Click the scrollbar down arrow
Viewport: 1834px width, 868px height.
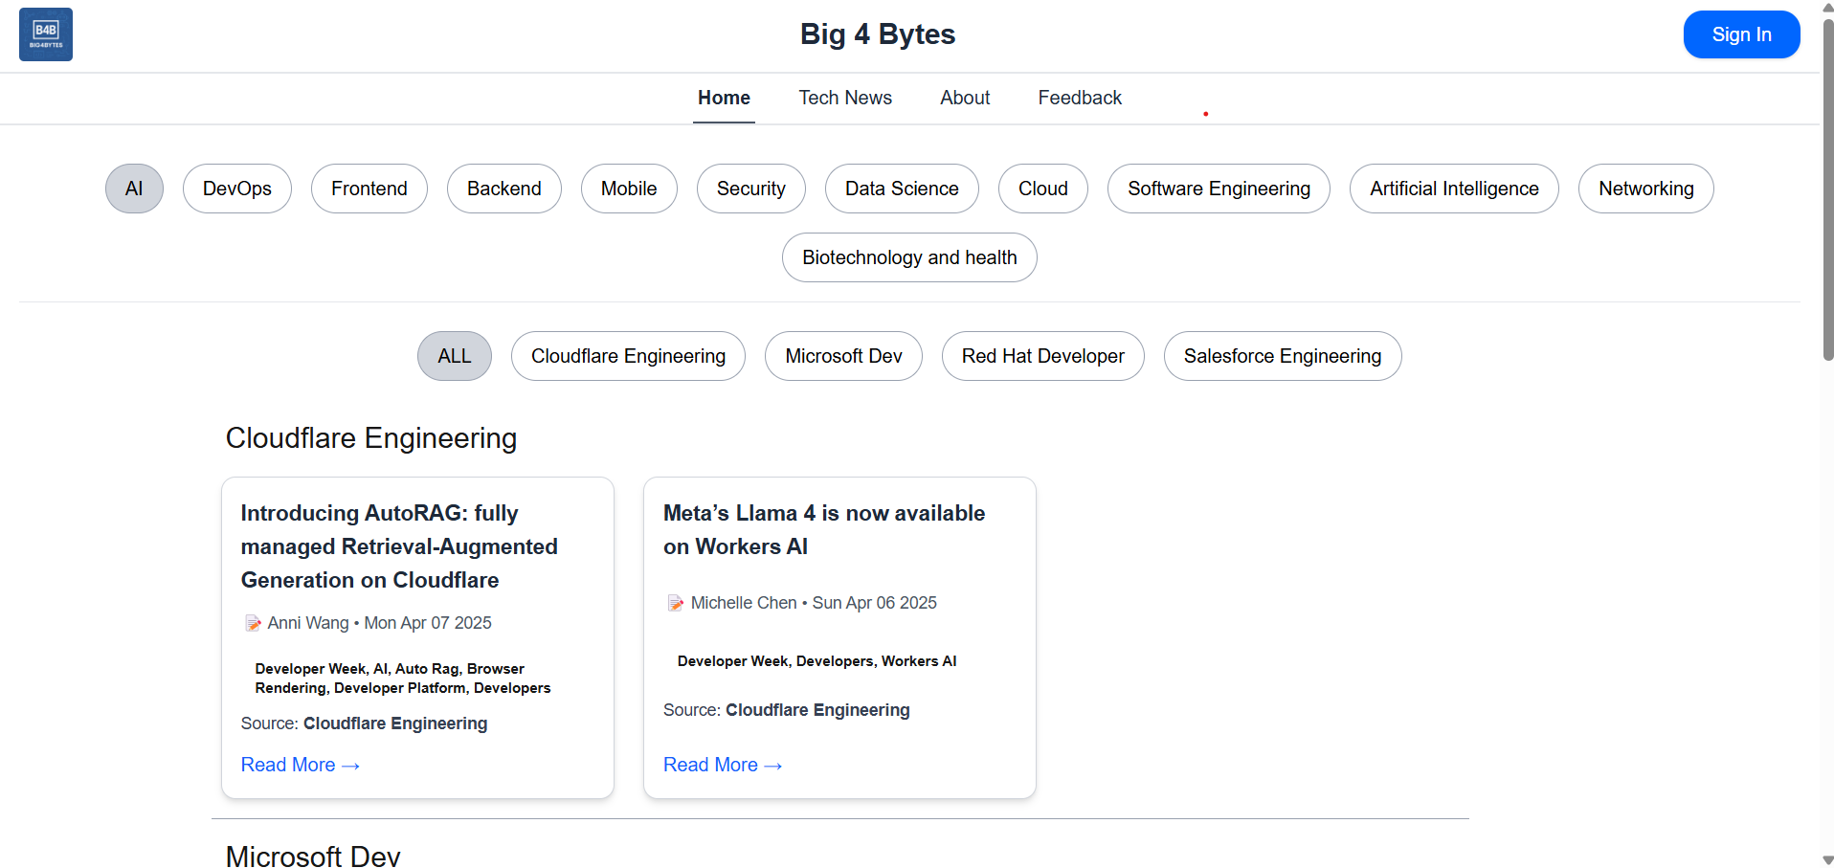(1827, 860)
